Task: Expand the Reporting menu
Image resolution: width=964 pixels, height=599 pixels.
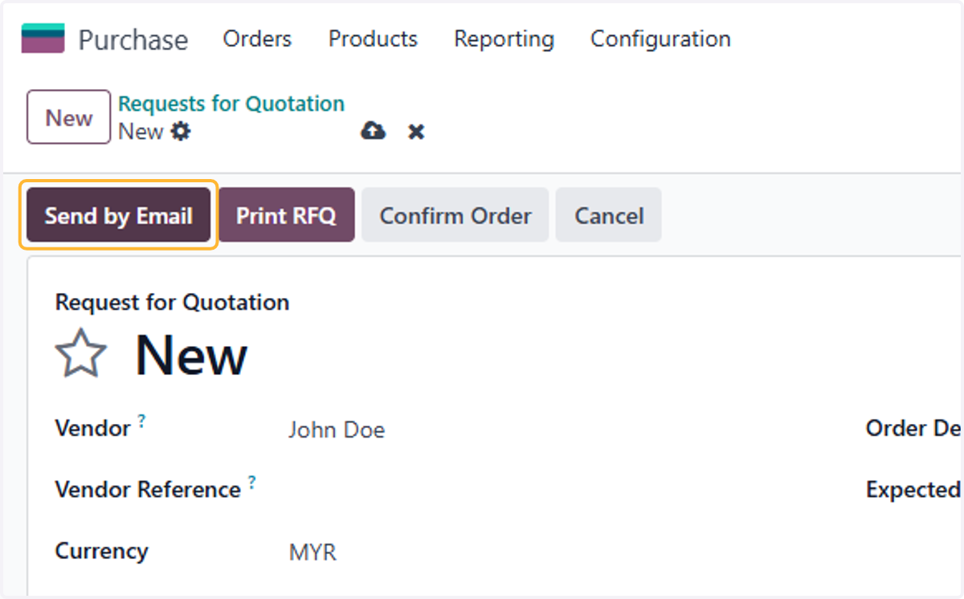Action: click(x=504, y=39)
